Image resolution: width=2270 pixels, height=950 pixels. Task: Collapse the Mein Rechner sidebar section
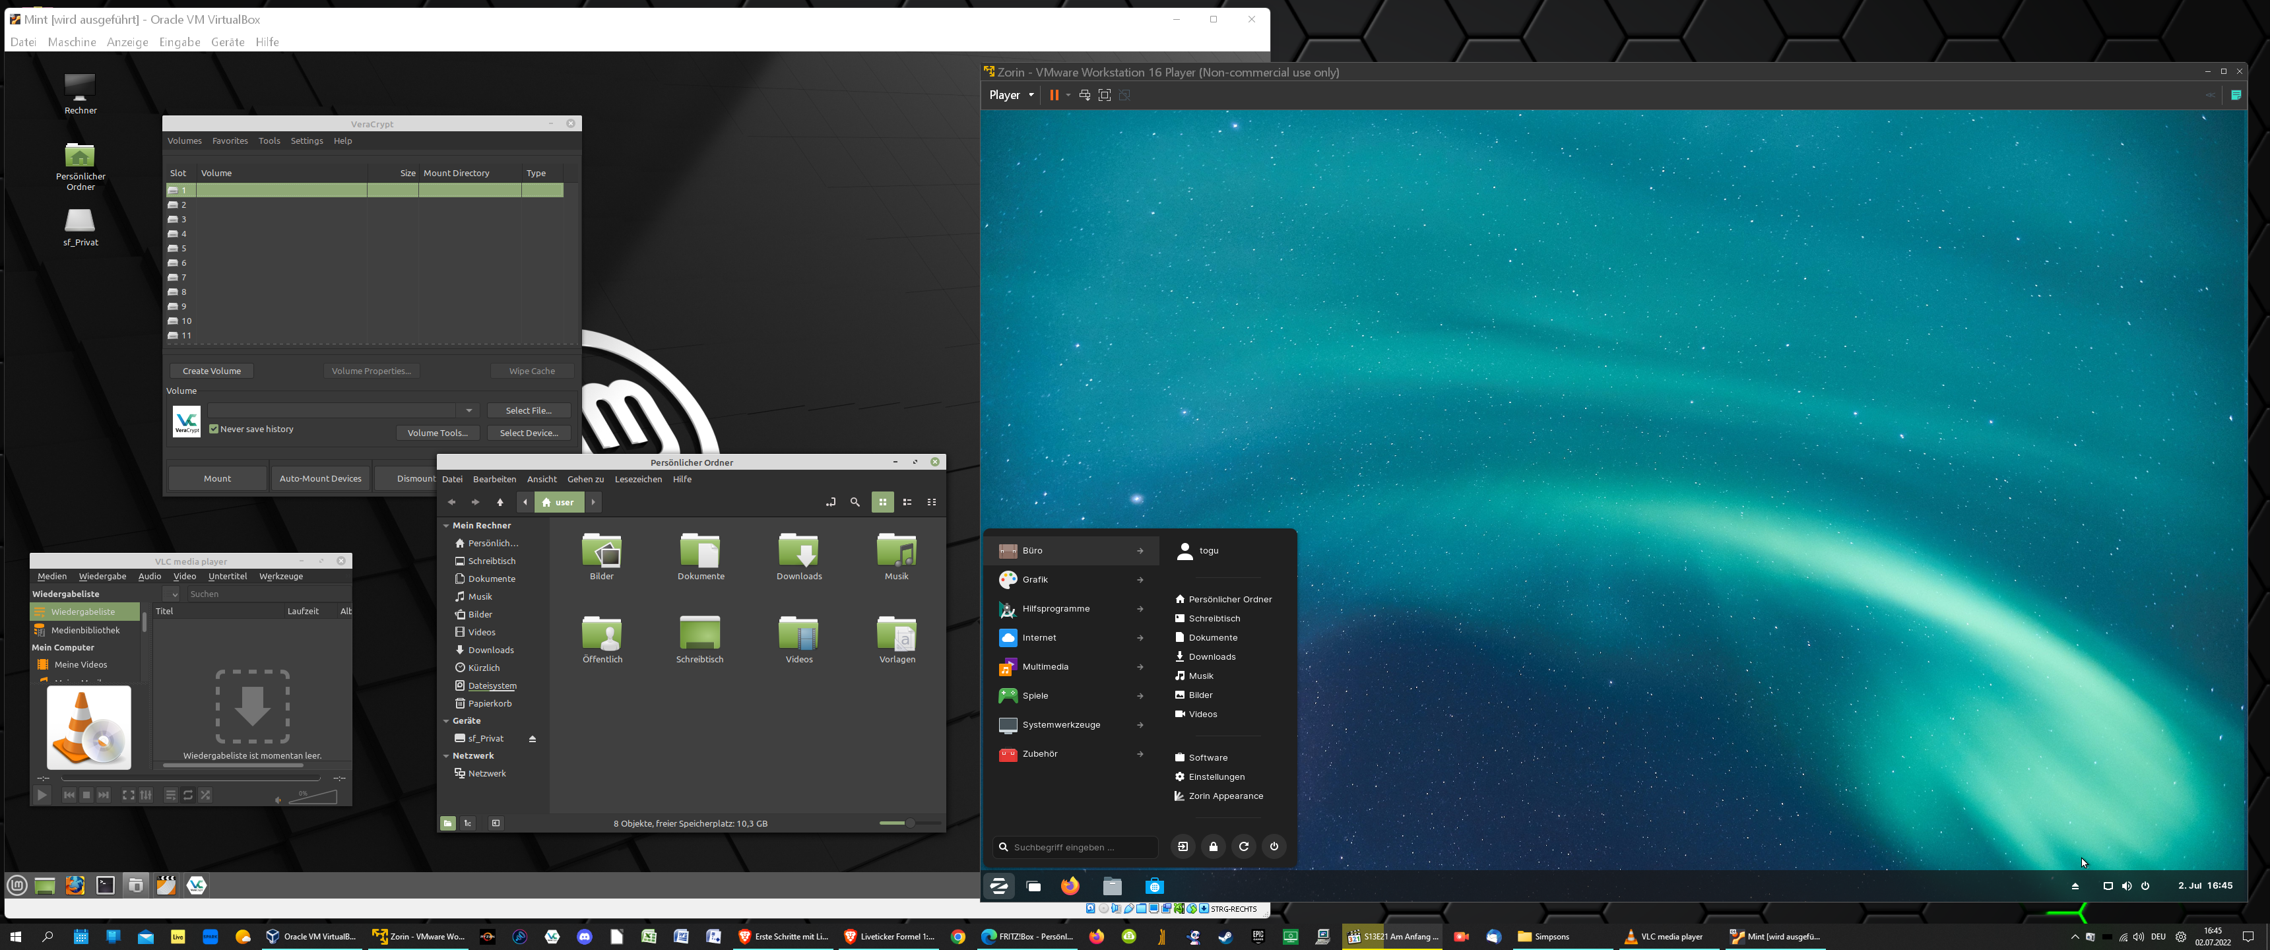(446, 525)
